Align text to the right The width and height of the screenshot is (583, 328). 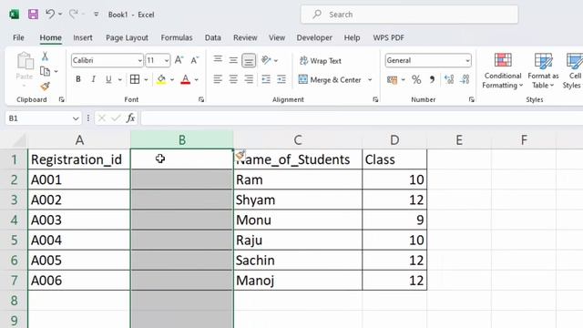coord(249,79)
